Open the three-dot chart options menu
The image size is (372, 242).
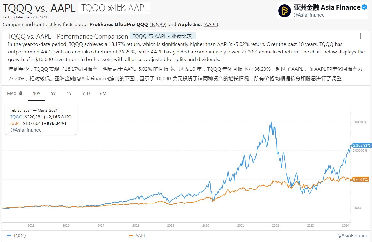[361, 36]
